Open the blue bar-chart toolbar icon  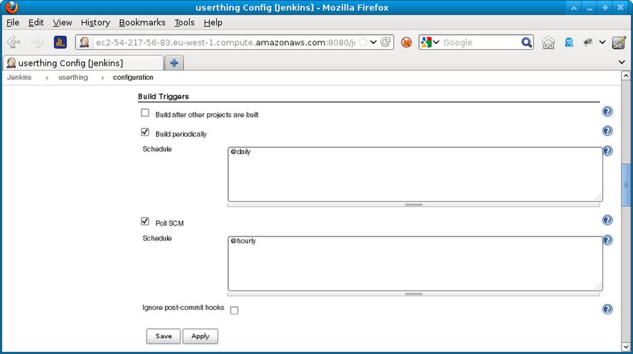60,42
